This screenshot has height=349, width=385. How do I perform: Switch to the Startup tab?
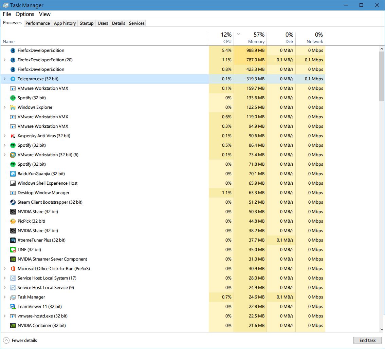87,23
